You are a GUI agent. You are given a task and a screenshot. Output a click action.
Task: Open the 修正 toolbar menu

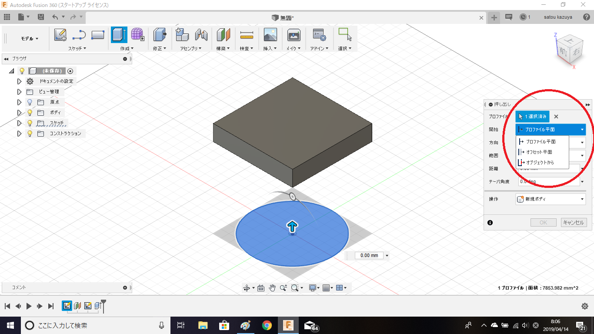click(x=160, y=48)
